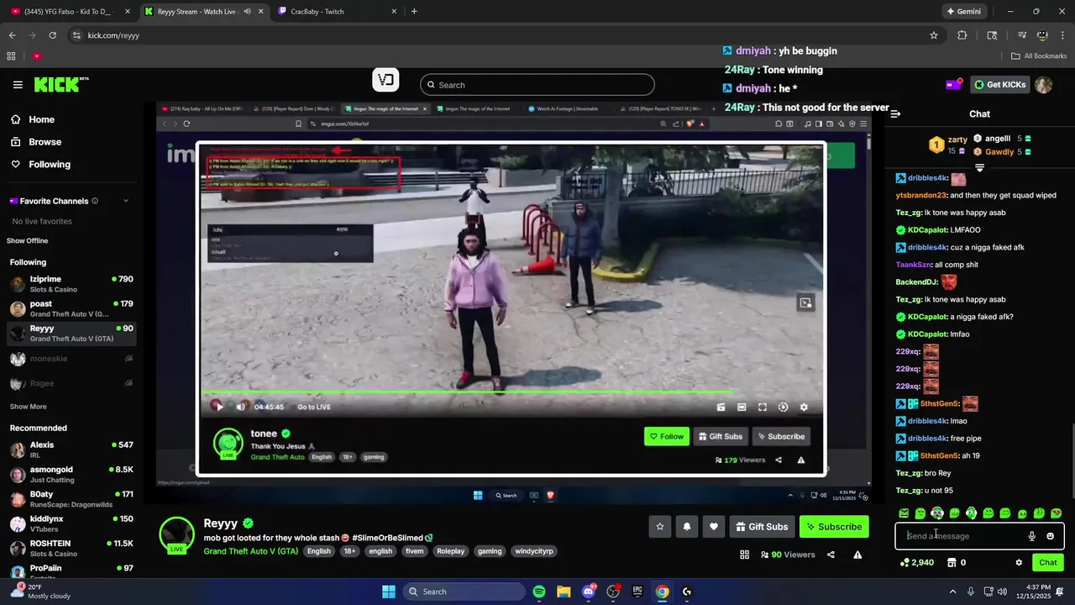Click inside the Kick search box
The image size is (1075, 605).
pos(537,85)
